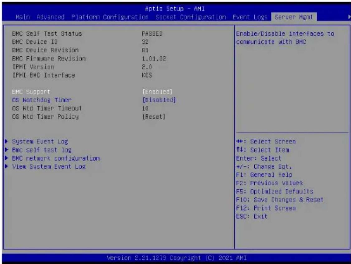Click BMC Device Revision value 81
The image size is (351, 264).
coord(145,50)
